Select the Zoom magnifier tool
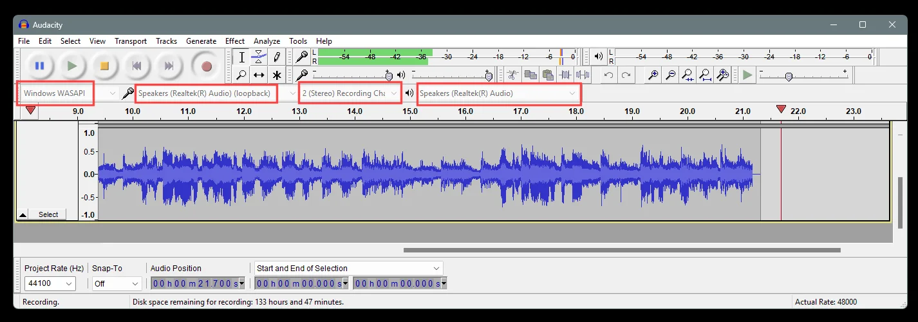 241,75
